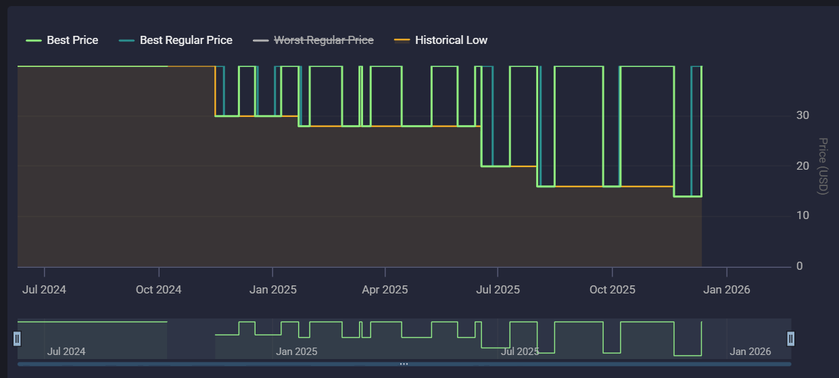The image size is (839, 378).
Task: Click the Jan 2025 label in navigator
Action: pyautogui.click(x=297, y=352)
